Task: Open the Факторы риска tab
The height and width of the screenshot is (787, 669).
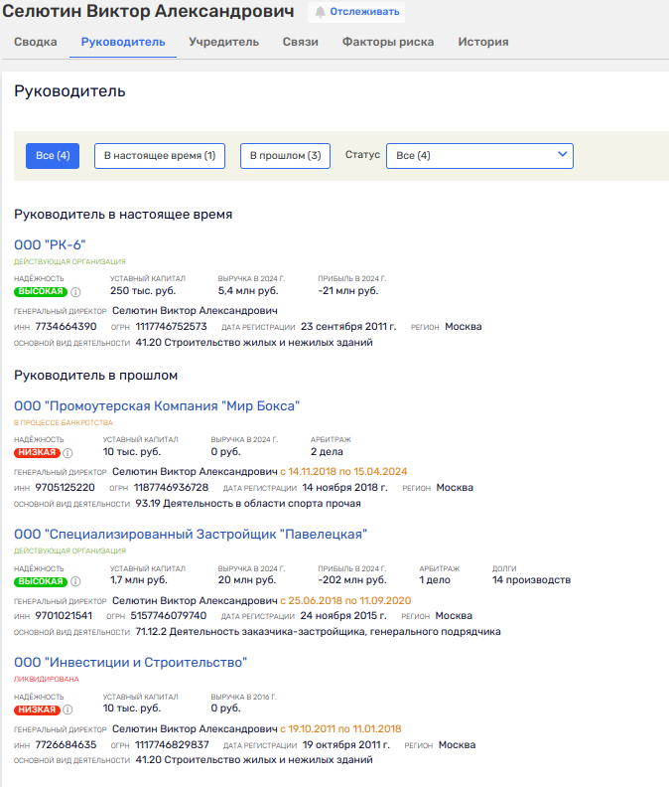Action: (388, 42)
